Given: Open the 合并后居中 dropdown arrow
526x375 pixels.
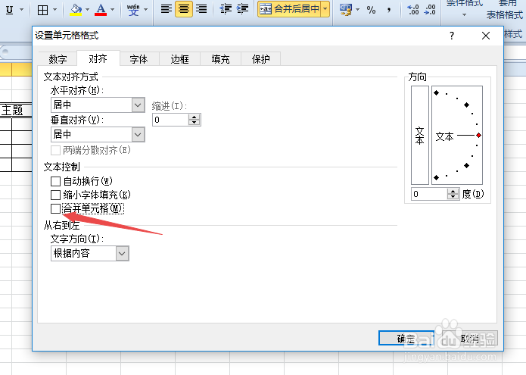Looking at the screenshot, I should [325, 9].
